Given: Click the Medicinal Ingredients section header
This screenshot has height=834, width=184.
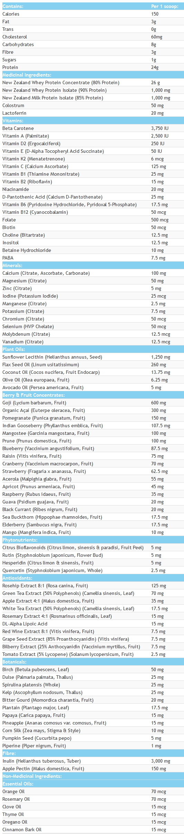Looking at the screenshot, I should (x=92, y=75).
